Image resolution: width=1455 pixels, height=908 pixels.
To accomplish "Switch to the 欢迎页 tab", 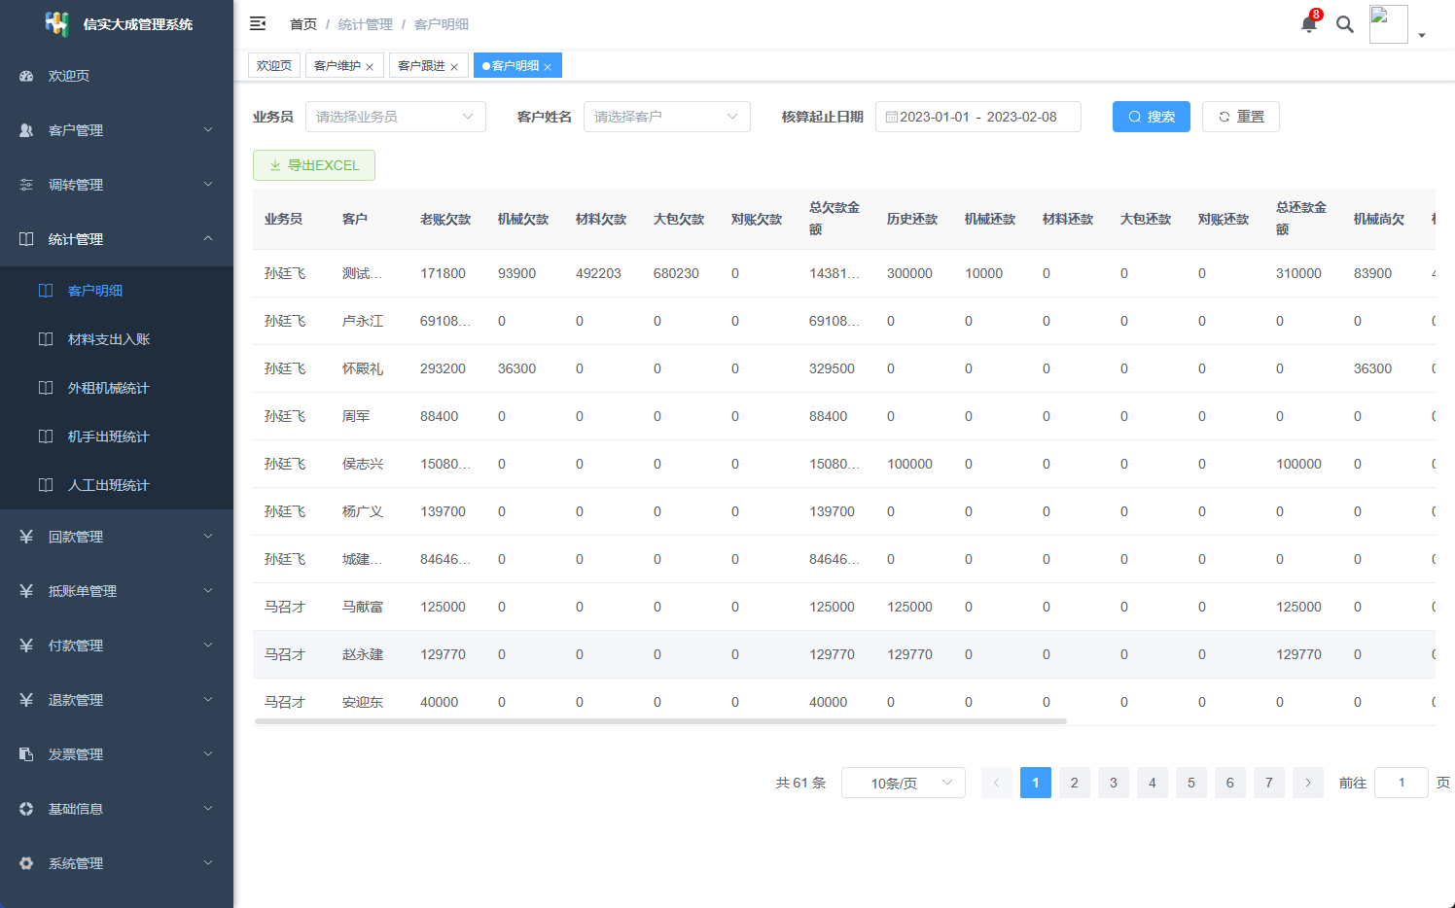I will [274, 66].
